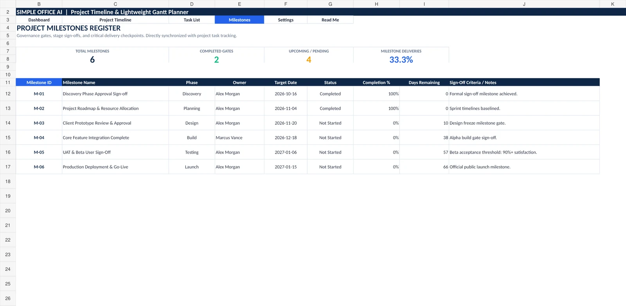Select the Total Milestones value 6
This screenshot has height=306, width=626.
(92, 60)
